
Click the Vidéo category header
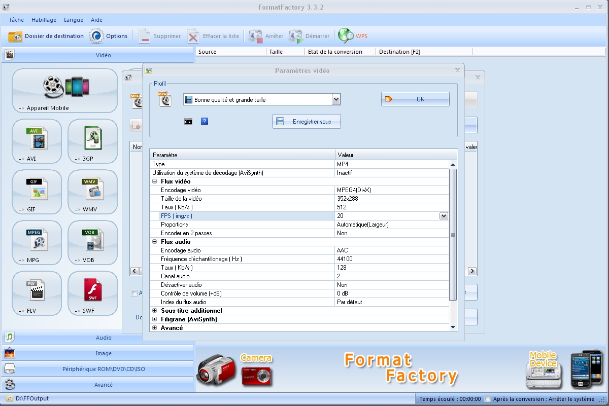[98, 55]
